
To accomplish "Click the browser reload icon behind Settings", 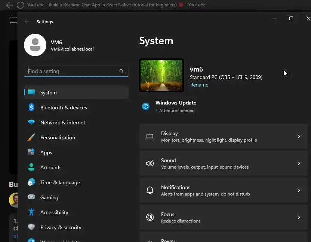I will pos(20,5).
